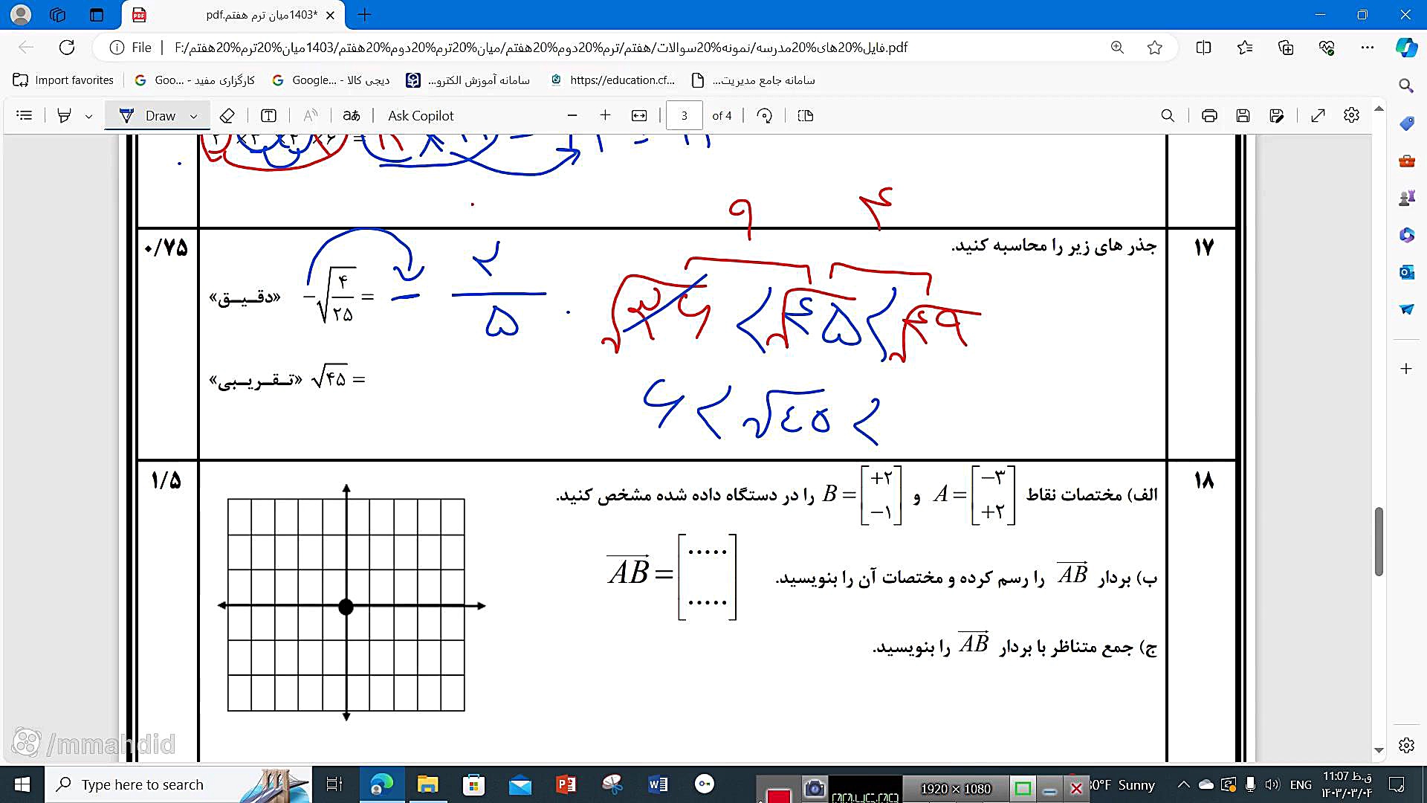Viewport: 1427px width, 803px height.
Task: Open the Workspaces menu
Action: [x=58, y=15]
